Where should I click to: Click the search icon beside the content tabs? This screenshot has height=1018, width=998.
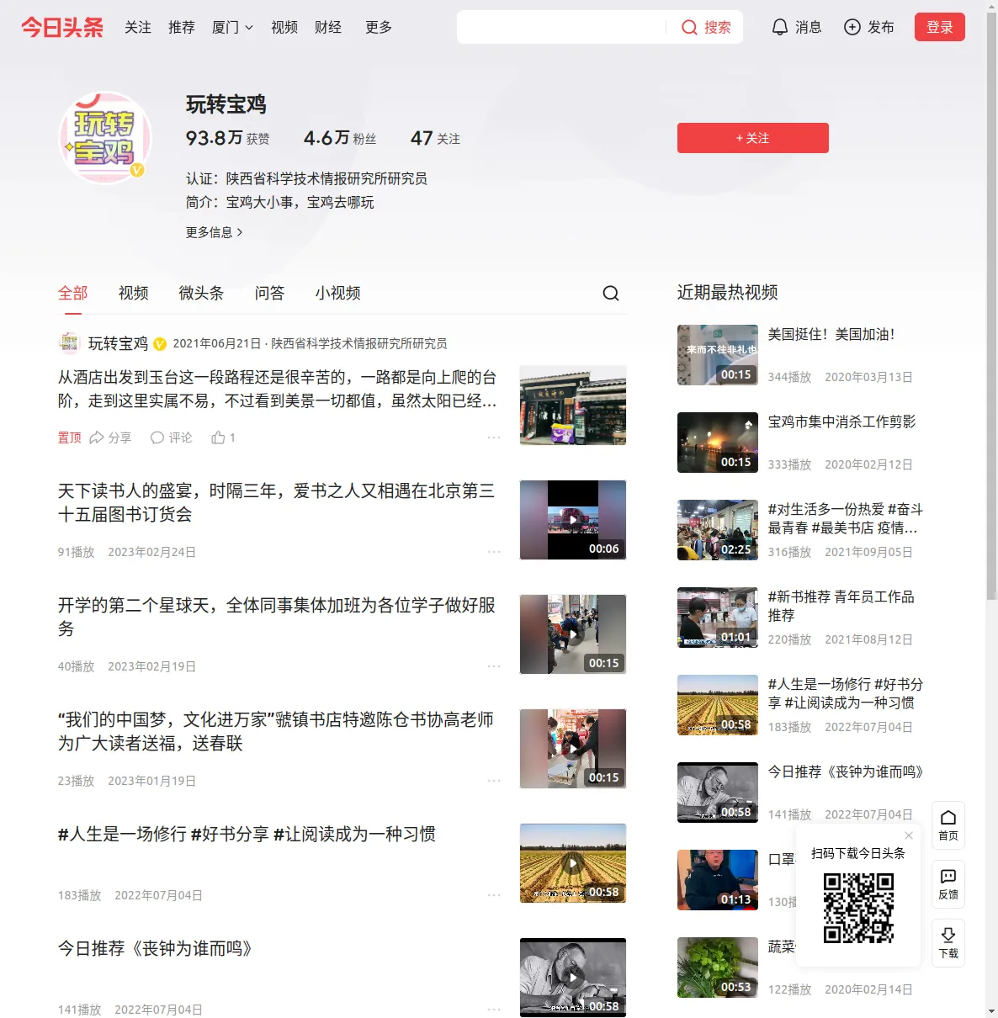(611, 293)
